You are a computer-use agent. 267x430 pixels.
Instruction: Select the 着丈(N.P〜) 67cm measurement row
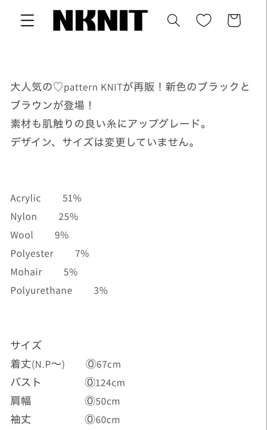click(66, 364)
